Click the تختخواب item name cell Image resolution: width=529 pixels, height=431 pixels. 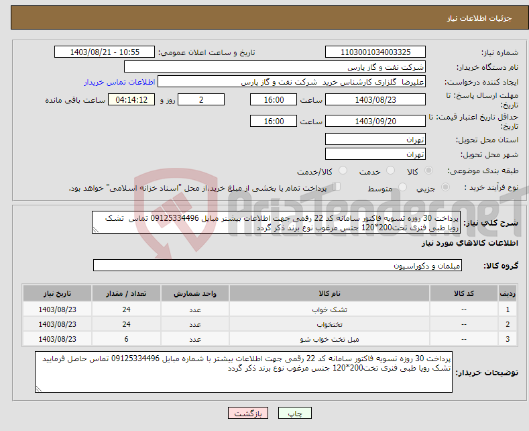point(329,324)
